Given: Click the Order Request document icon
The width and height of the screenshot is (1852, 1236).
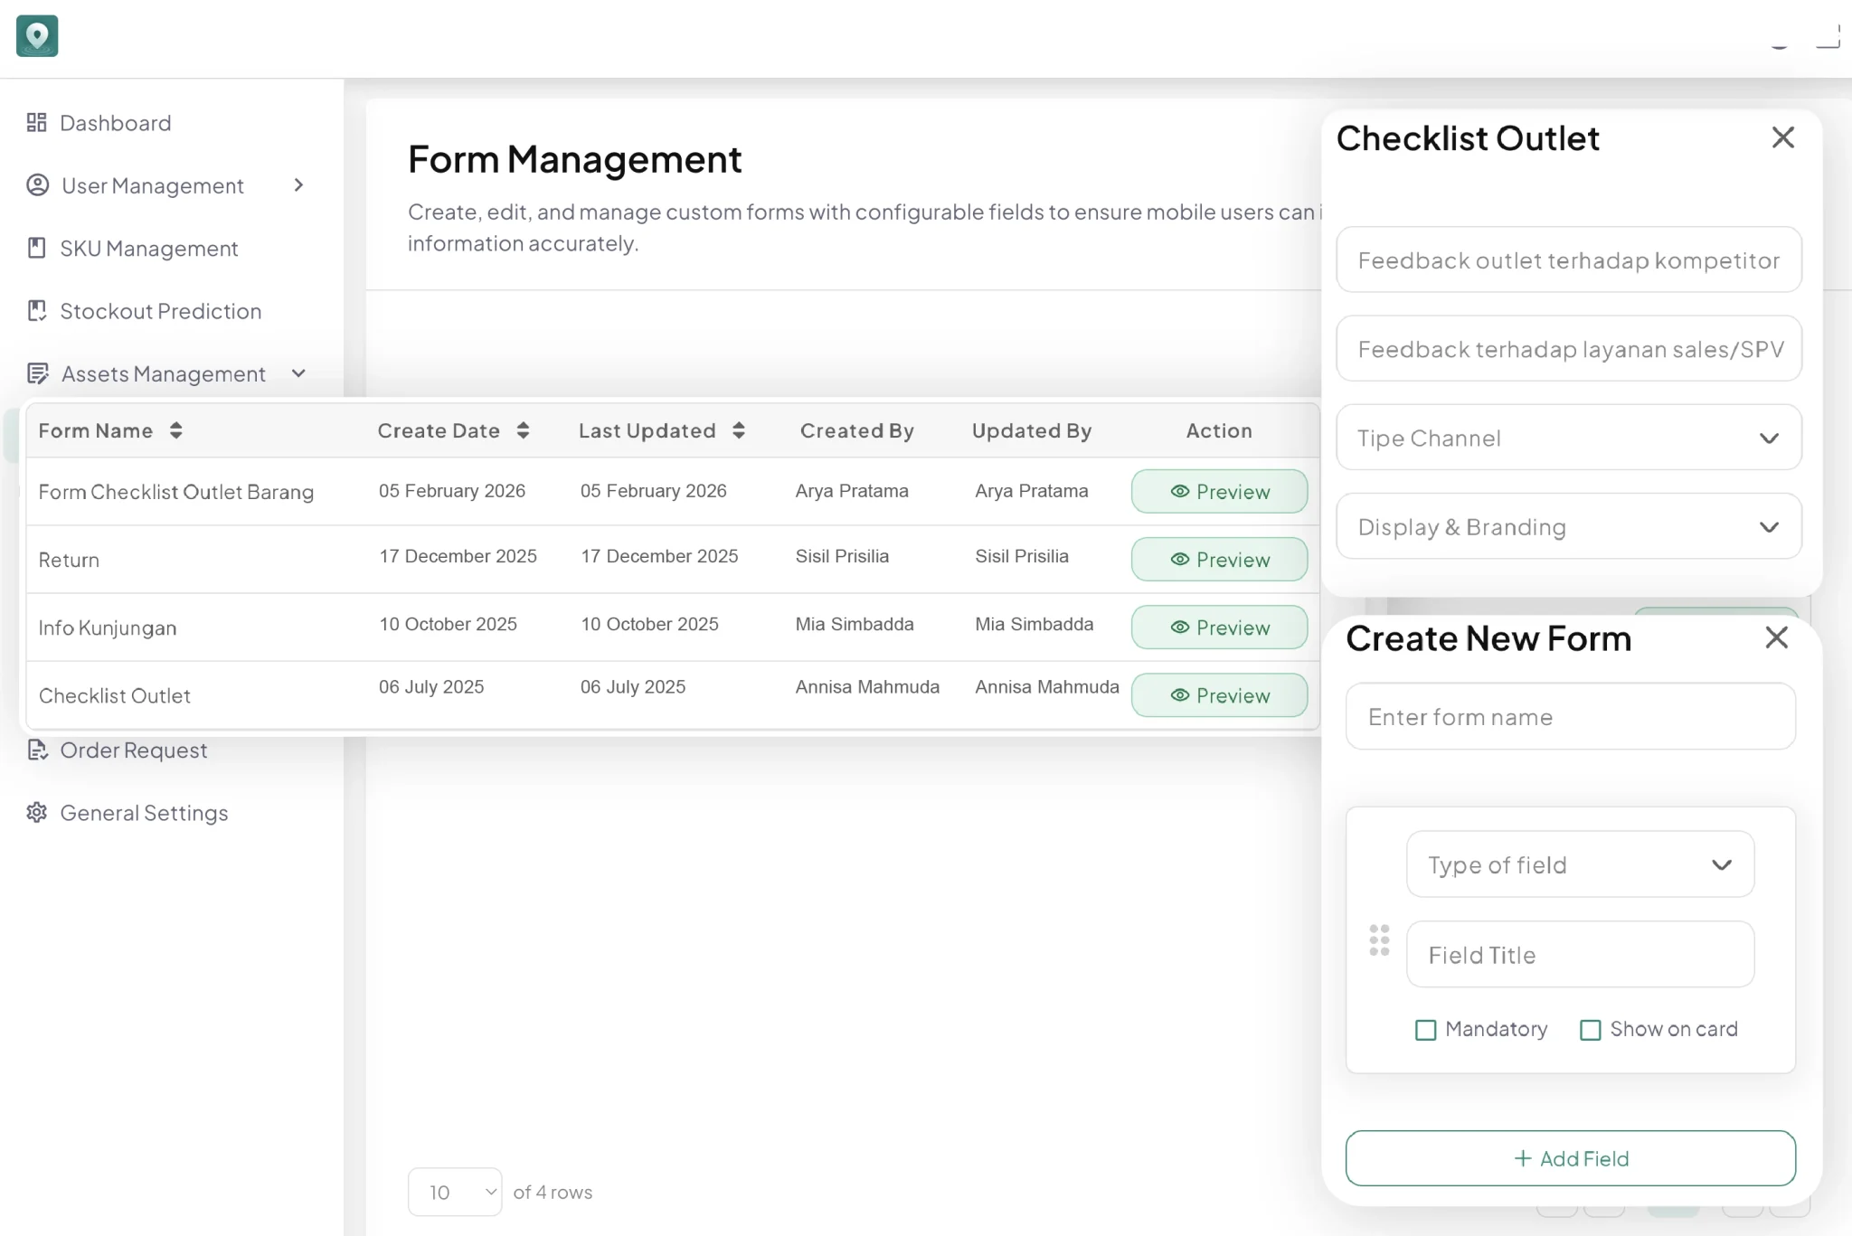Looking at the screenshot, I should [37, 750].
